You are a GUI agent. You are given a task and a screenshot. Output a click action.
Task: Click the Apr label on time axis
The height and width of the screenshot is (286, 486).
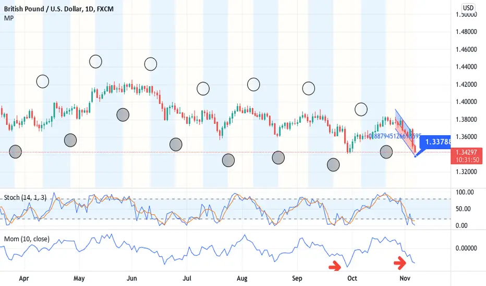tap(24, 278)
